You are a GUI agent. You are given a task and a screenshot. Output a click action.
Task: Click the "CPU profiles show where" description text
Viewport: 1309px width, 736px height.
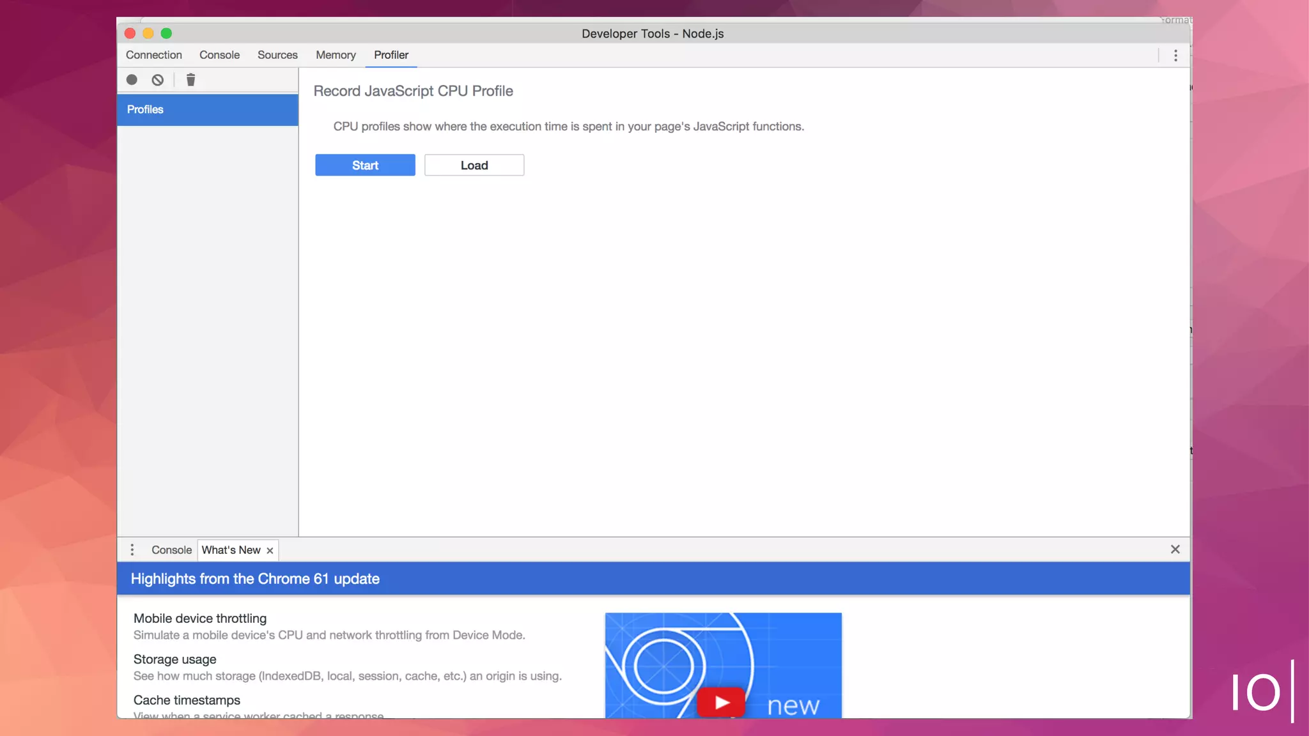coord(569,126)
